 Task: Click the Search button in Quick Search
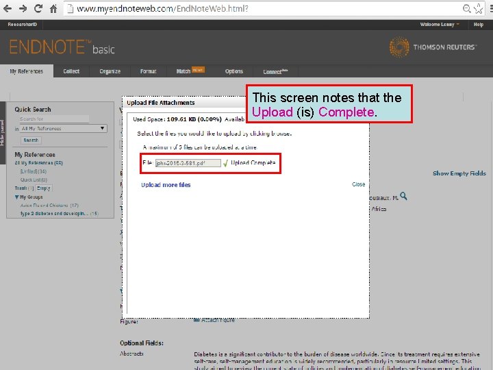click(31, 140)
